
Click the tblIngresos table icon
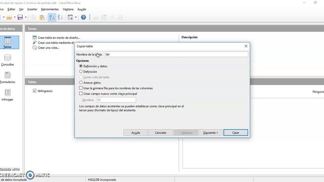tap(34, 91)
